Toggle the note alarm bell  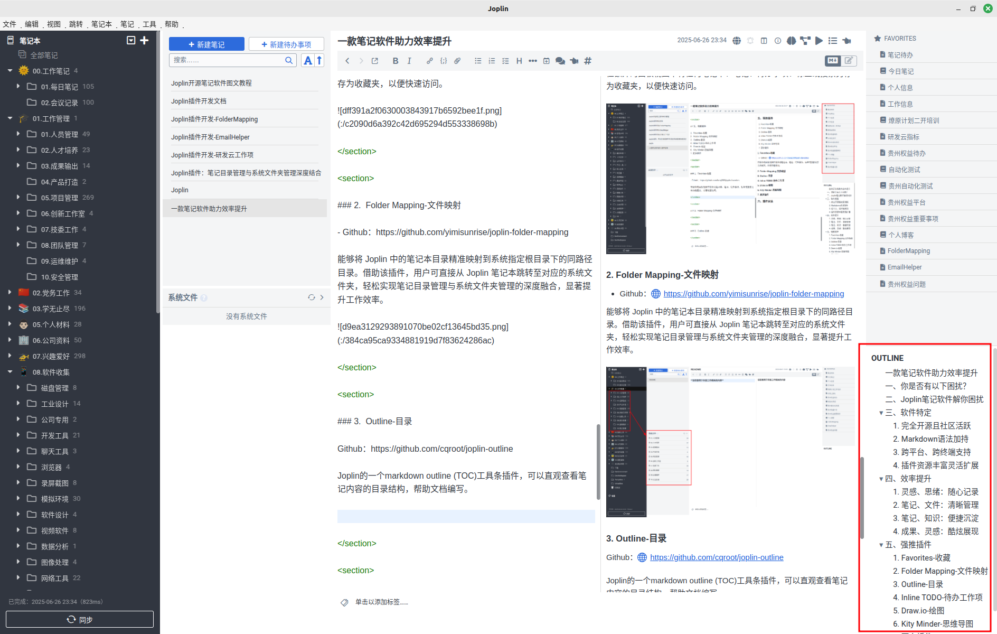click(x=750, y=41)
